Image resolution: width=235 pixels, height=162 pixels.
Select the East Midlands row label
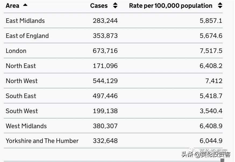click(25, 21)
